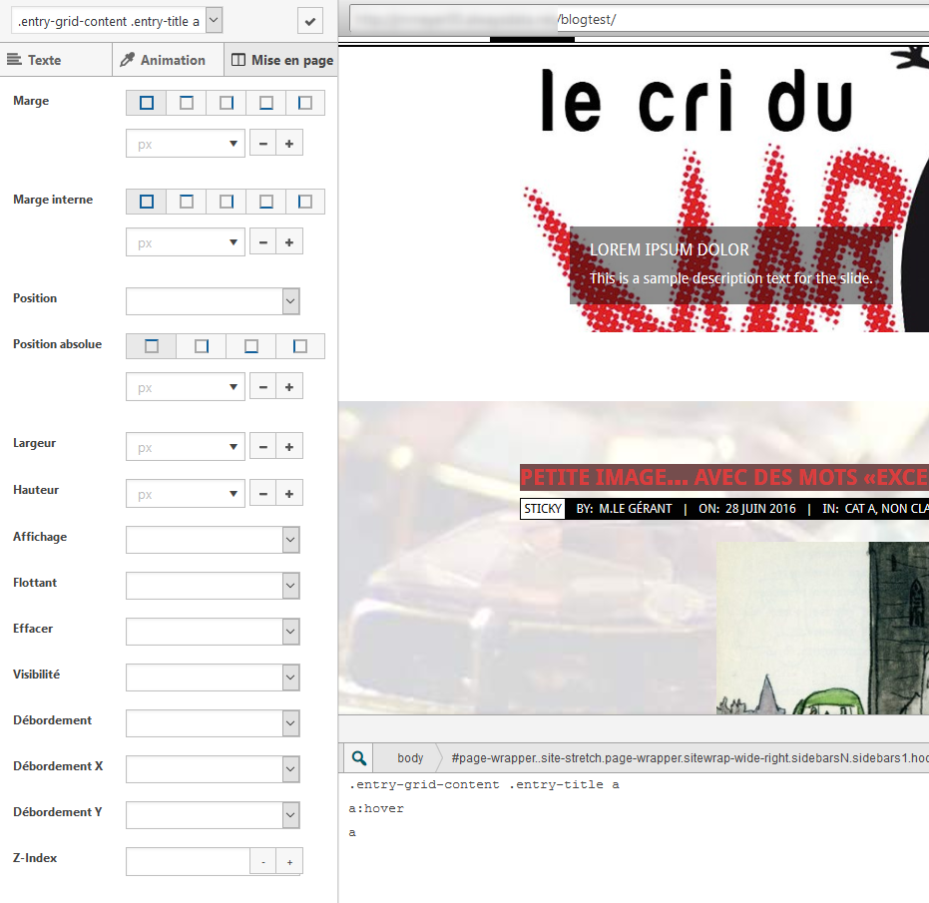
Task: Select bottom icon in Position absolue row
Action: 250,346
